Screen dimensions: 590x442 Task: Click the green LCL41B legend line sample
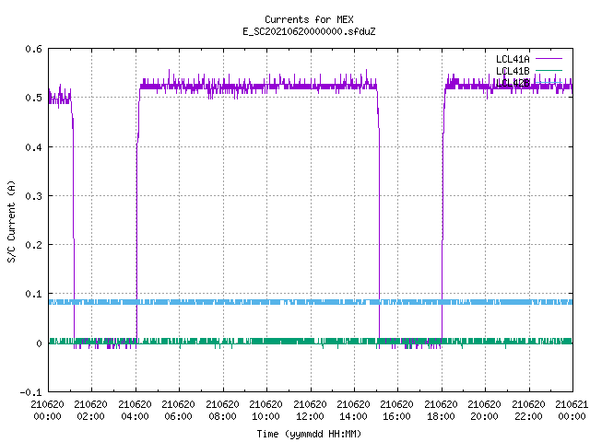click(x=549, y=70)
